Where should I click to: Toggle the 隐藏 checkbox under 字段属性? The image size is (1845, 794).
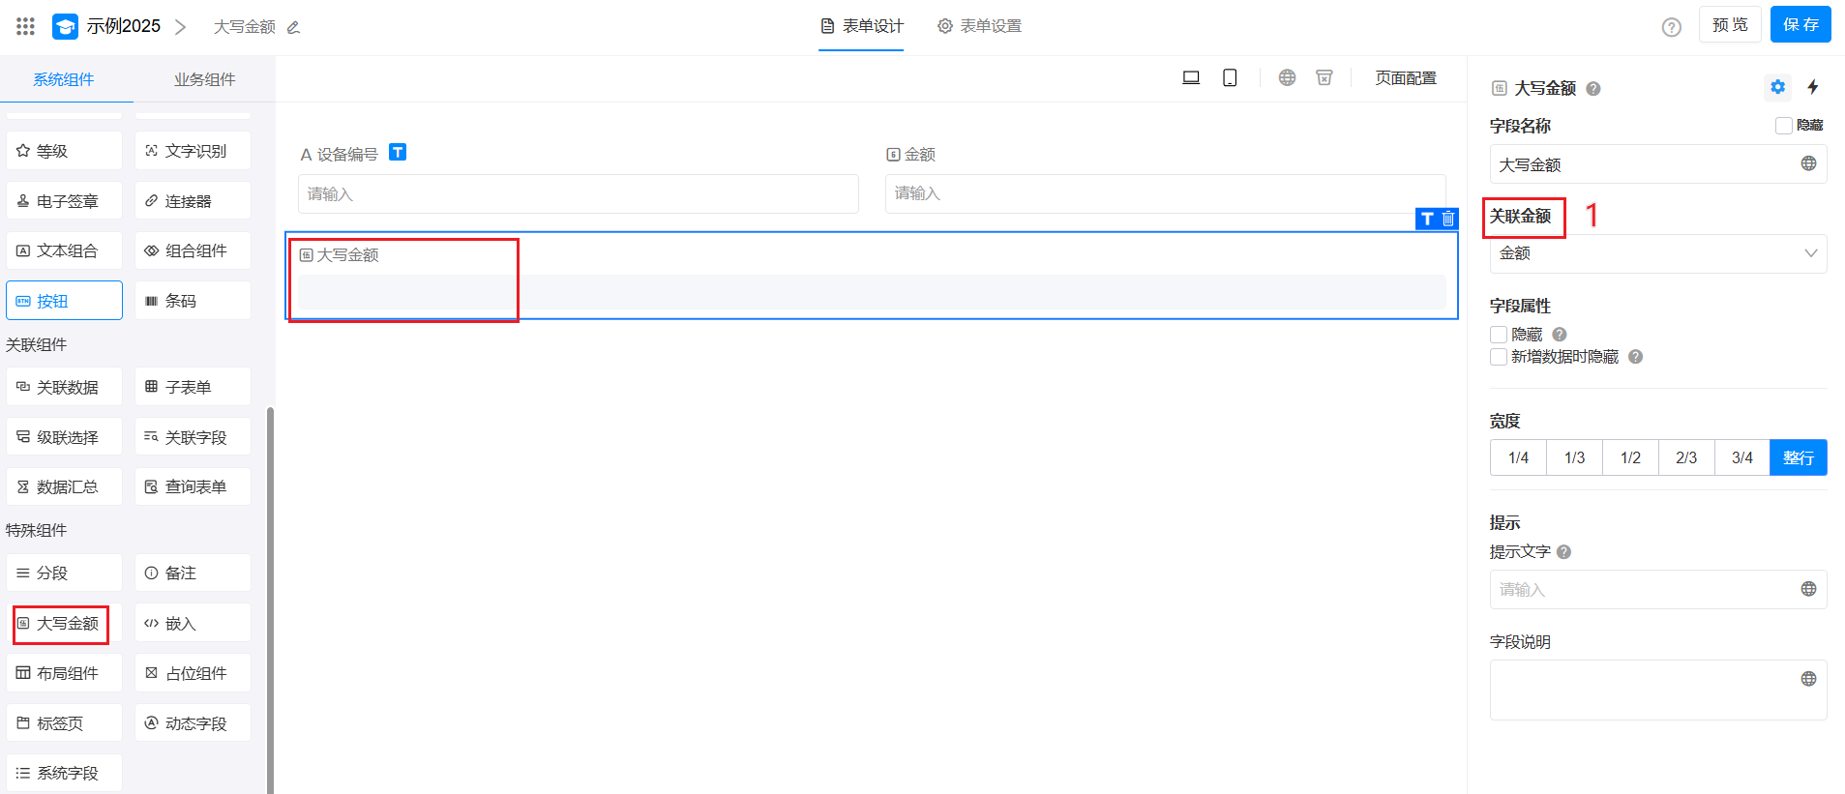(x=1499, y=335)
